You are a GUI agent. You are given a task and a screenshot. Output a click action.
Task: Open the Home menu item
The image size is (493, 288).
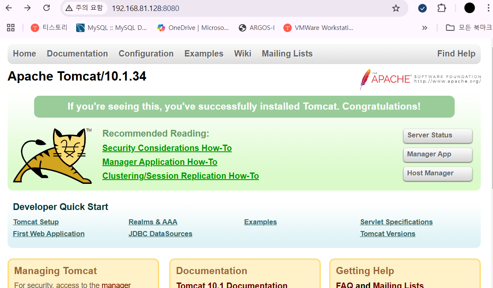(24, 54)
